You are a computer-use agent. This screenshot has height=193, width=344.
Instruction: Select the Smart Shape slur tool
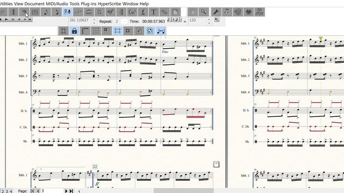point(89,12)
